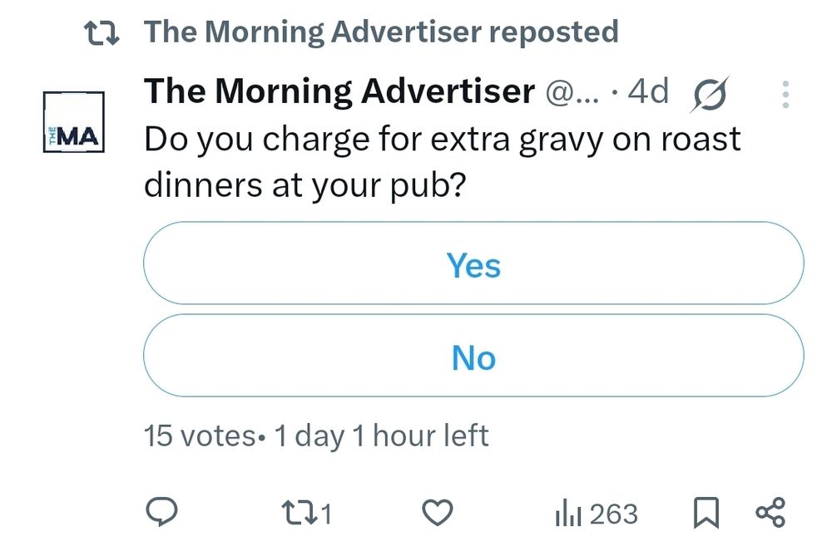The height and width of the screenshot is (546, 832).
Task: Click the Grok slashed-circle icon
Action: (x=710, y=95)
